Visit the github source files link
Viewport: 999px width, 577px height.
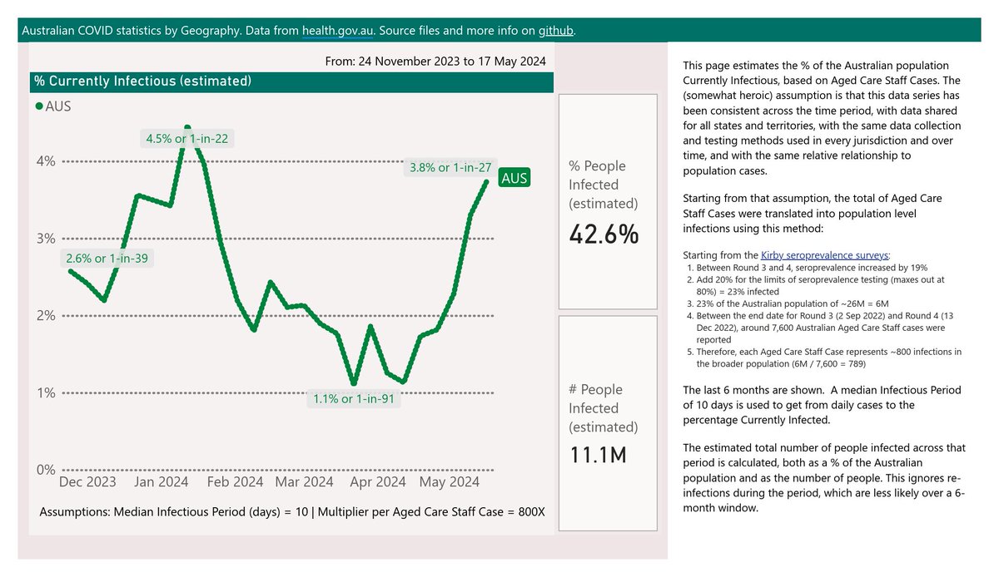pos(555,30)
